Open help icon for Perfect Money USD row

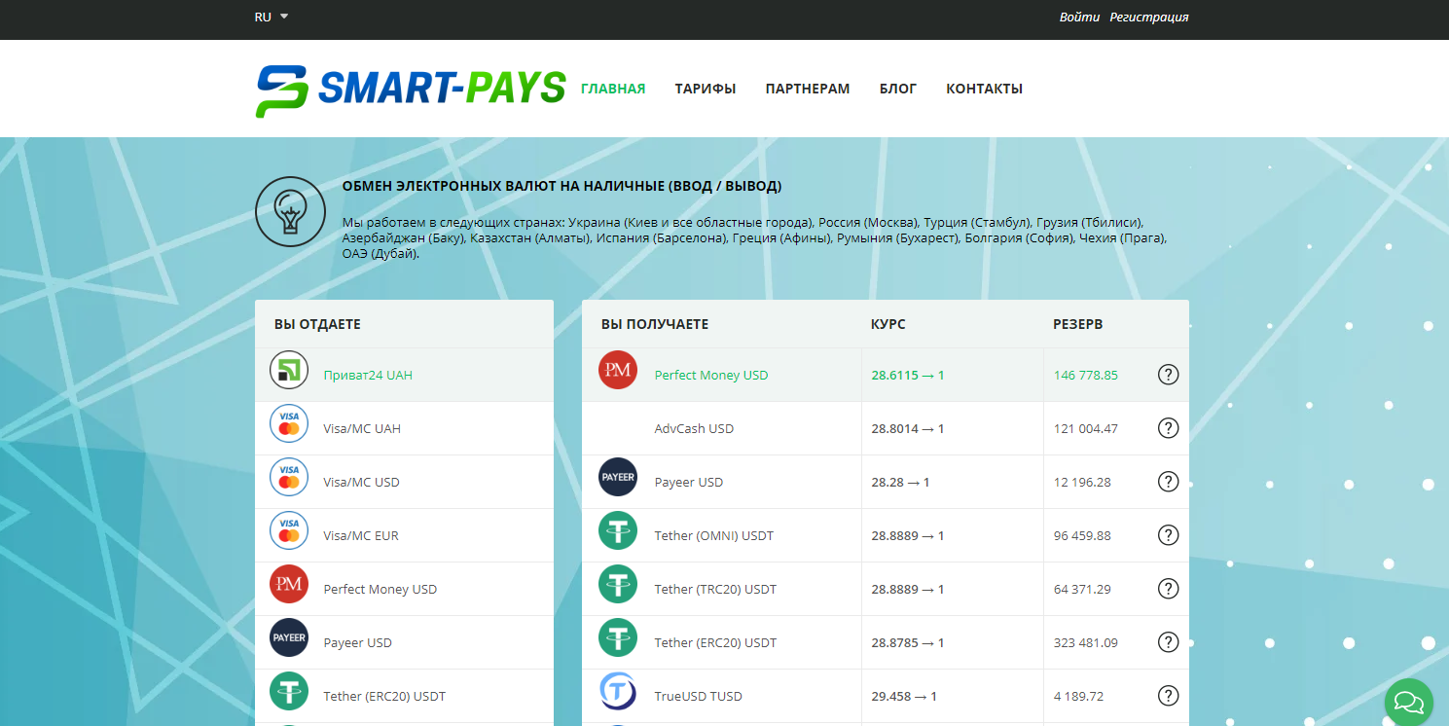point(1168,375)
